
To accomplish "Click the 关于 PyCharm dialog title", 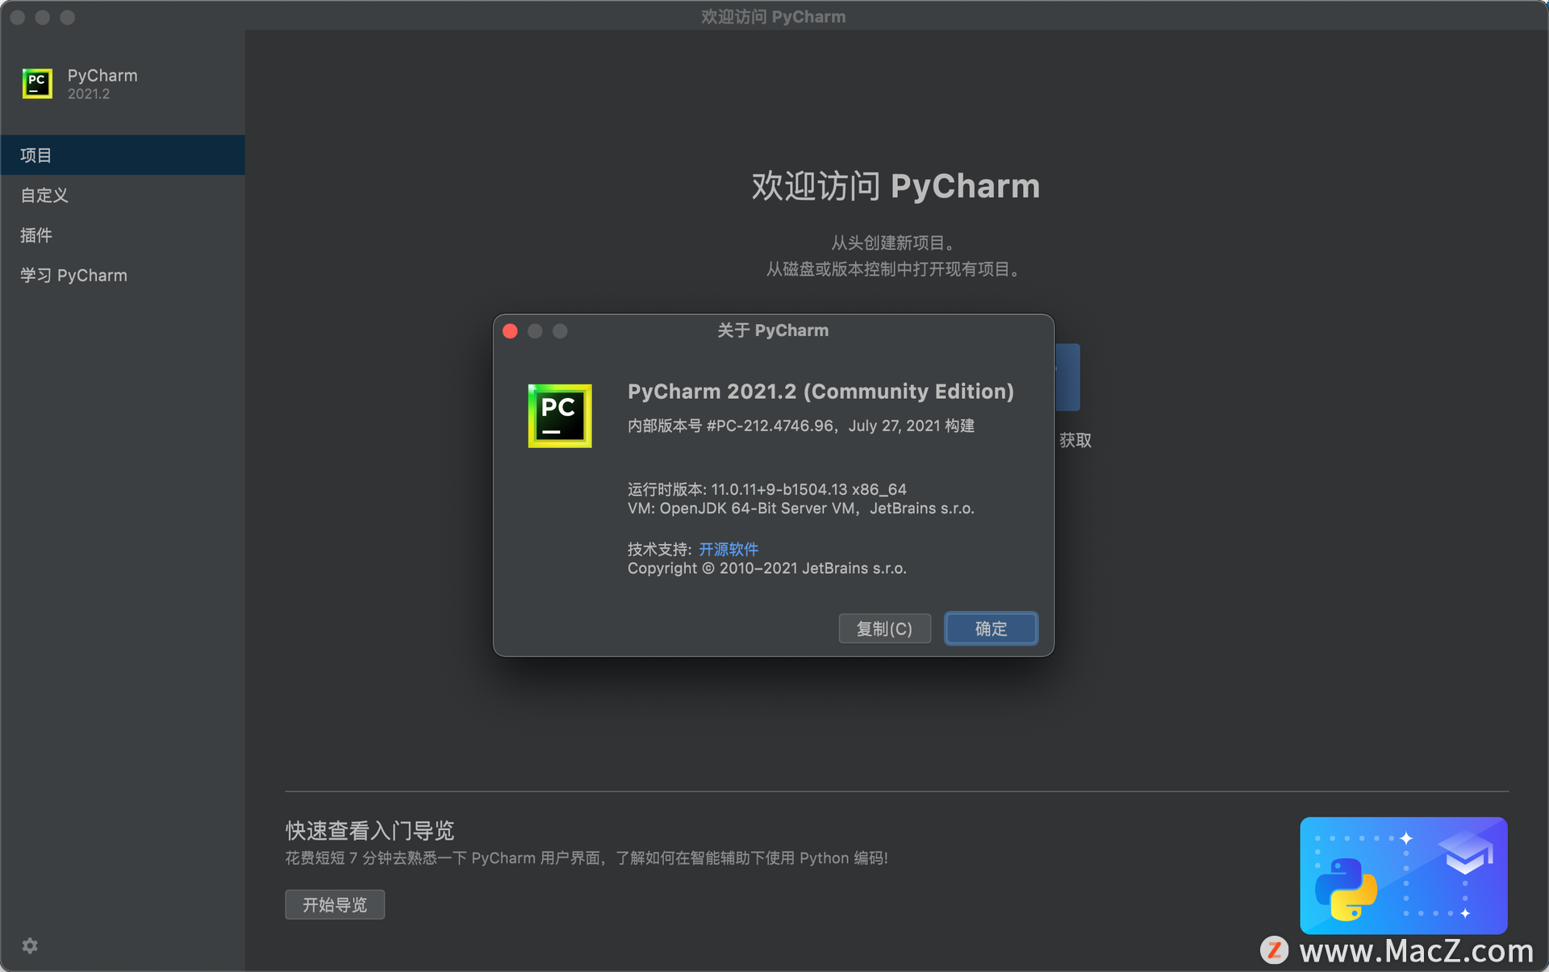I will (773, 330).
